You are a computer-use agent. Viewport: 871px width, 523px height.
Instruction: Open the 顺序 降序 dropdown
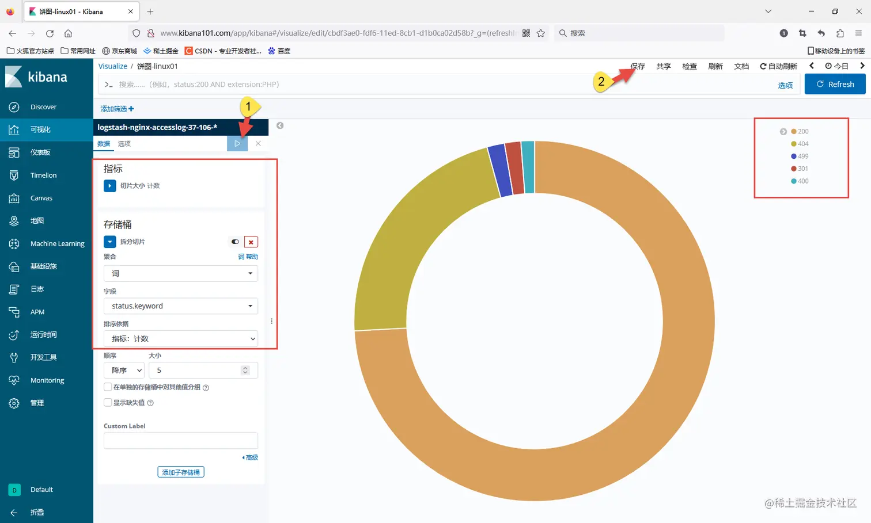124,371
